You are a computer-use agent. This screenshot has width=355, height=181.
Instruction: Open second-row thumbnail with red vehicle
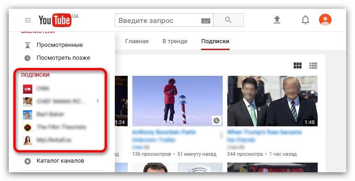272,168
